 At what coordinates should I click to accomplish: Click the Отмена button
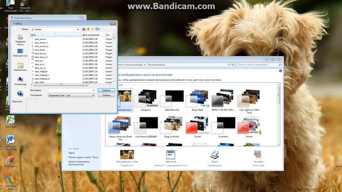(106, 95)
